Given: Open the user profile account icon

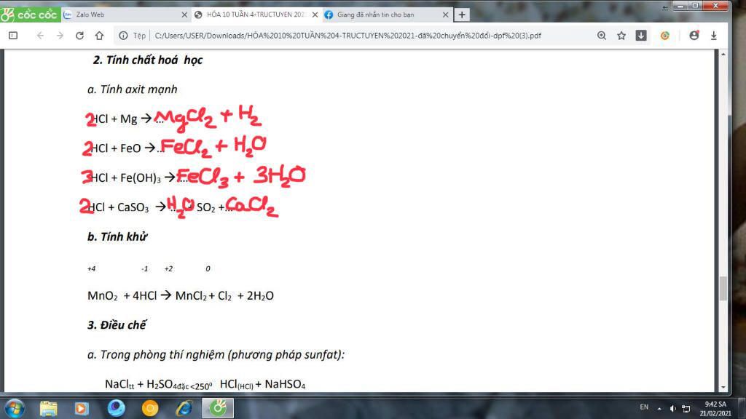Looking at the screenshot, I should click(694, 36).
